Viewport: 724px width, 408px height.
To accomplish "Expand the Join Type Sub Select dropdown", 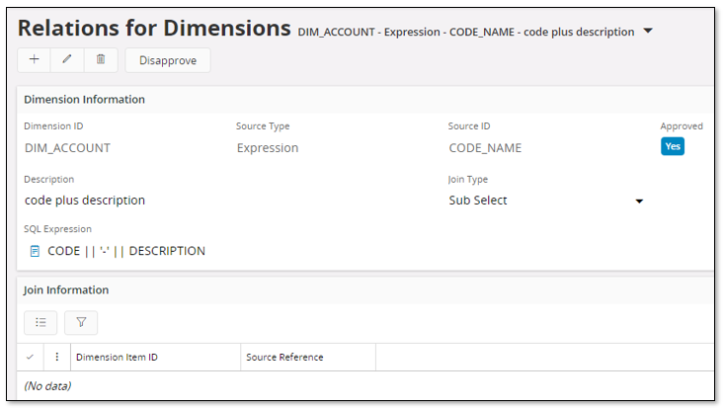I will click(639, 202).
